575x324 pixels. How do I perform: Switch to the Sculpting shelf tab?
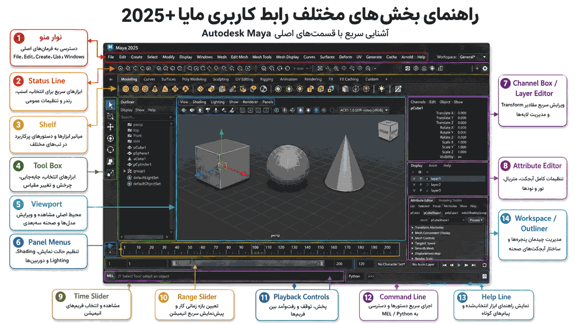(x=221, y=79)
